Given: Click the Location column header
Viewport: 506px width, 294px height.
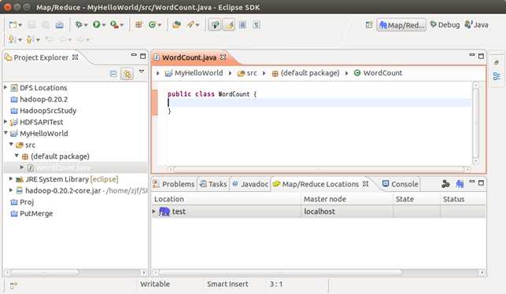Looking at the screenshot, I should coord(226,199).
